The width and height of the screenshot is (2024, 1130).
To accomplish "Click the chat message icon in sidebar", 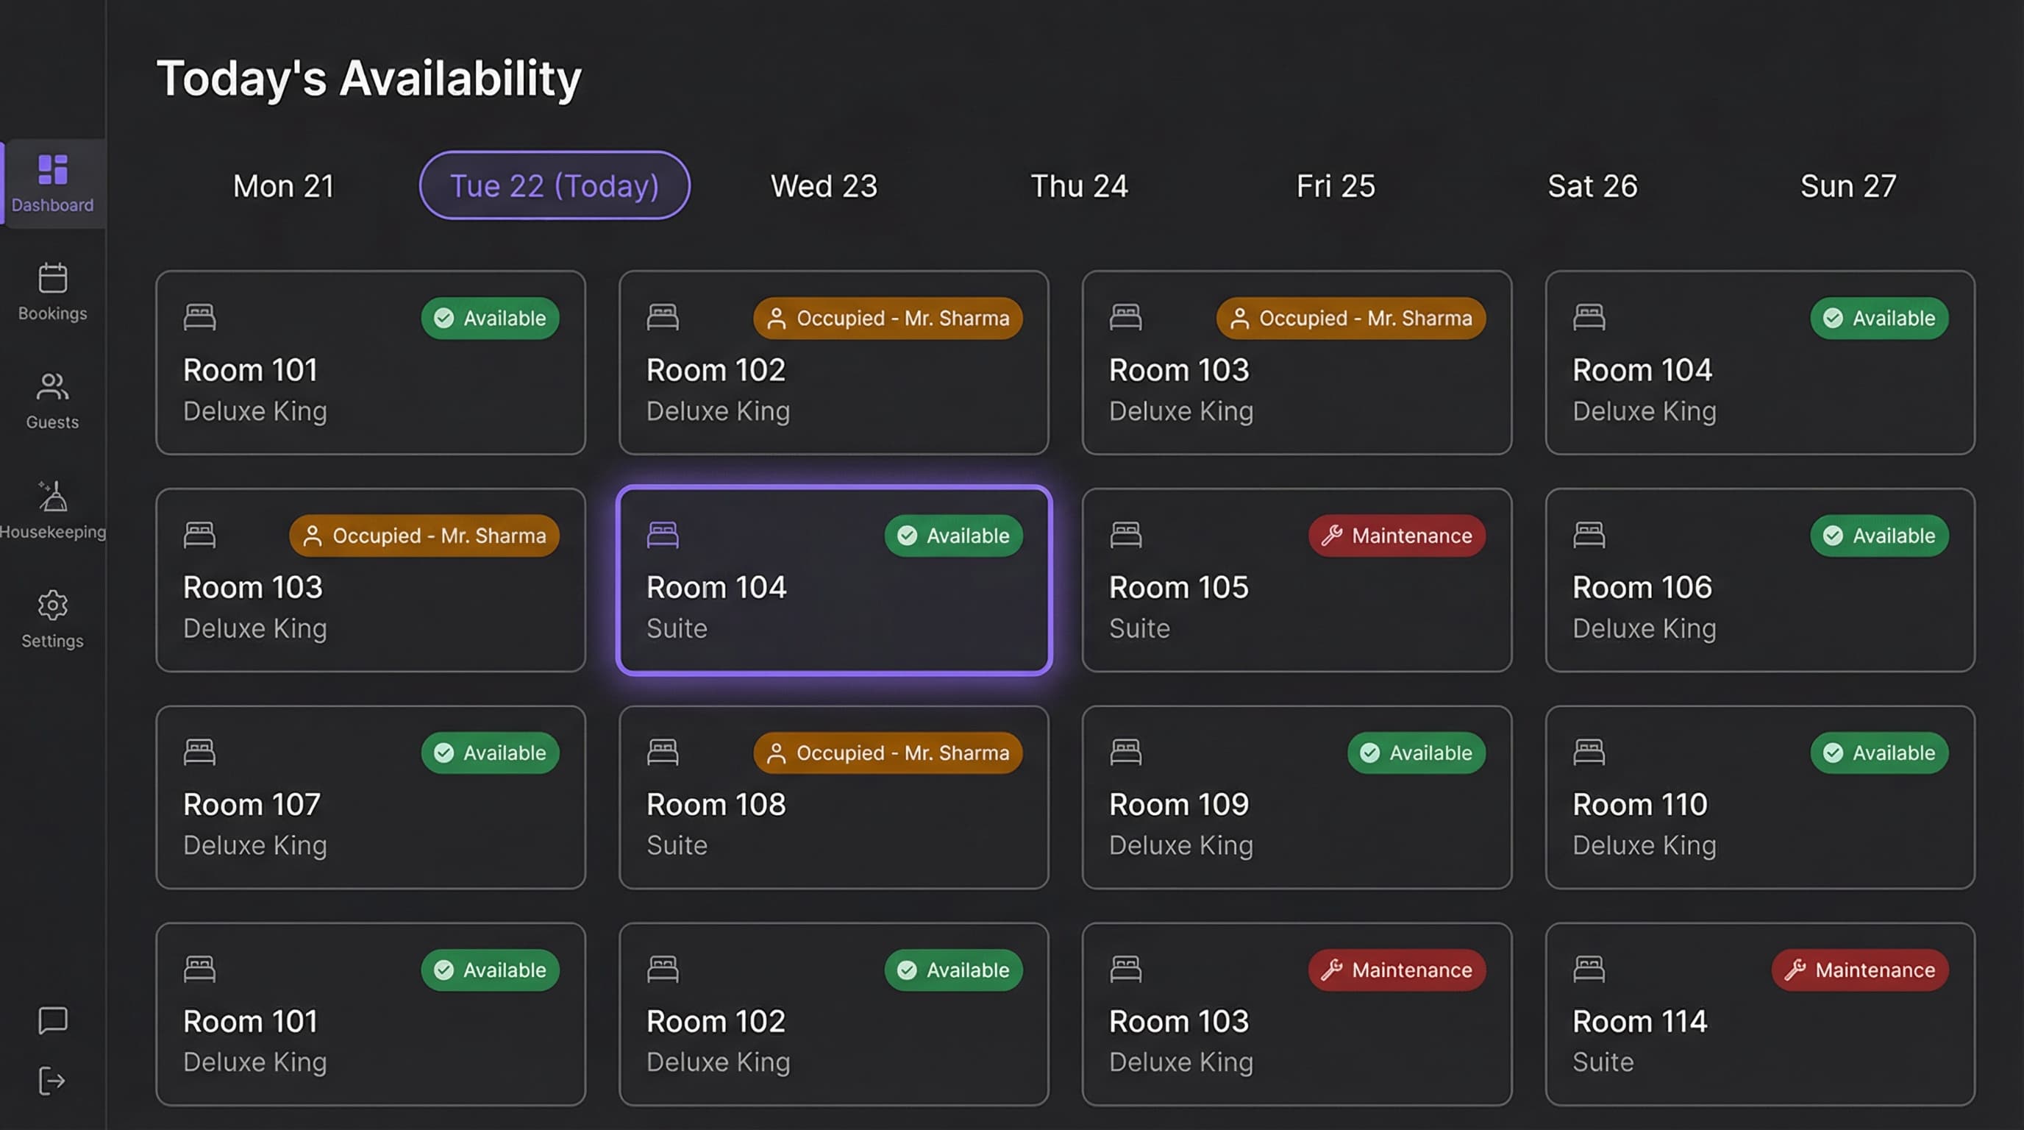I will [53, 1020].
